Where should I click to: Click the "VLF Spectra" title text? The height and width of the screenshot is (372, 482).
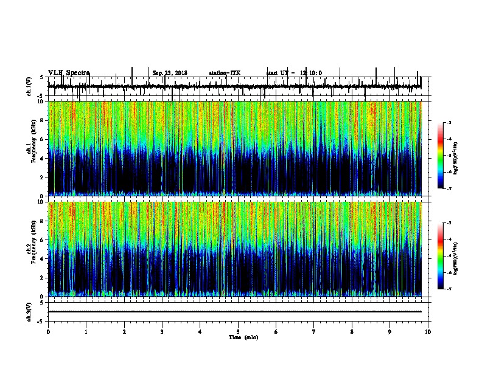[x=69, y=73]
